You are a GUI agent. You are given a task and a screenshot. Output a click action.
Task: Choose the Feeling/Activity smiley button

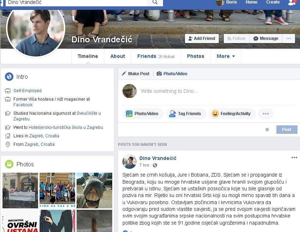tap(231, 114)
